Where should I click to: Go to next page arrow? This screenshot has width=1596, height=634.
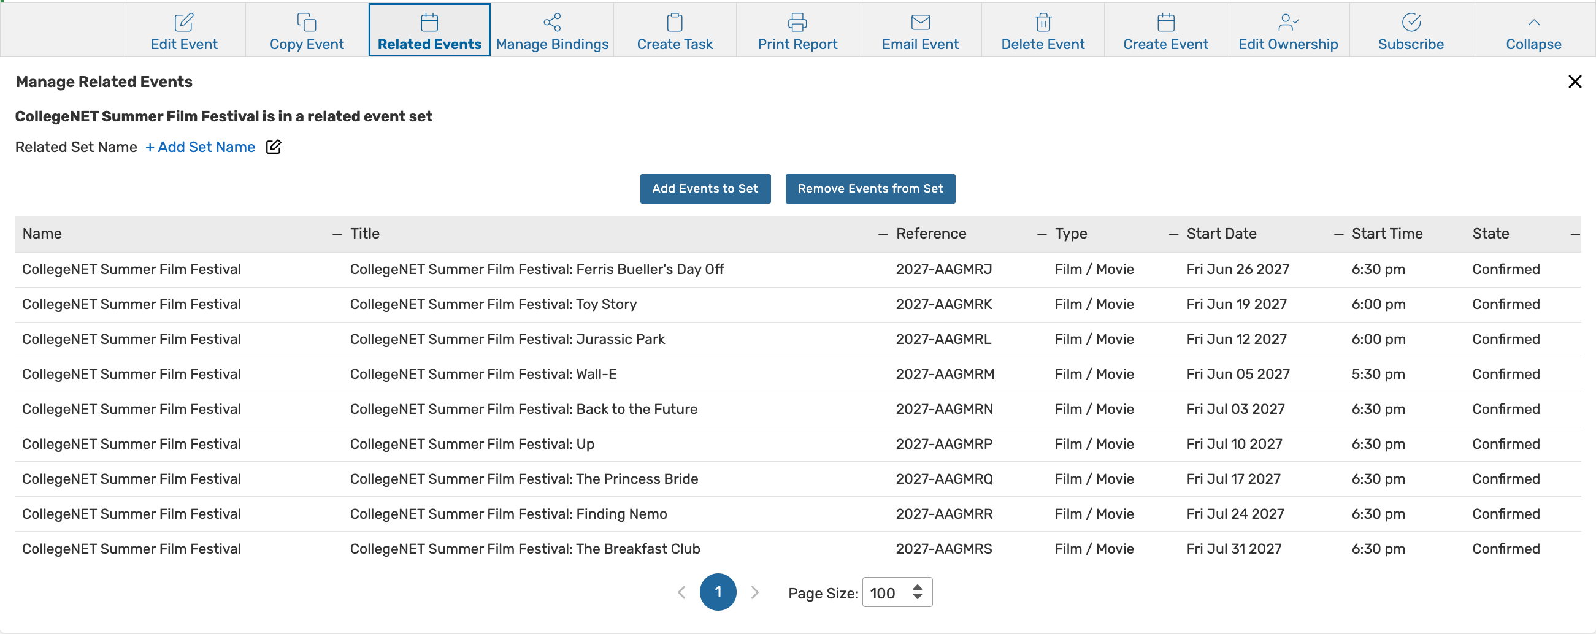pos(754,592)
